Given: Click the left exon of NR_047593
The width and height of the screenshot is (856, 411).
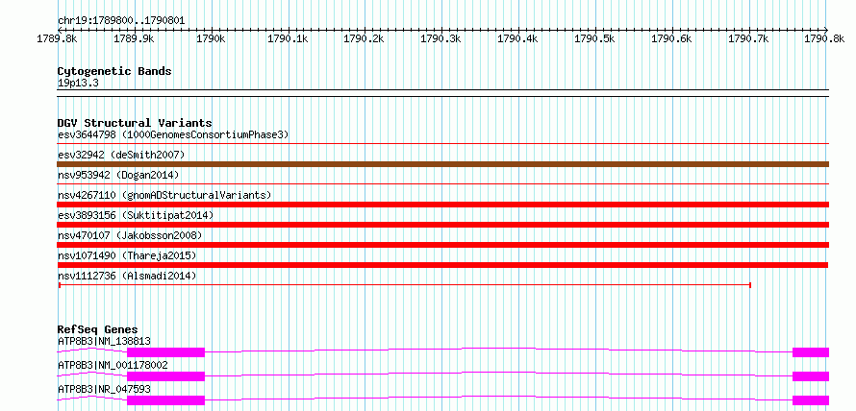Looking at the screenshot, I should 166,400.
